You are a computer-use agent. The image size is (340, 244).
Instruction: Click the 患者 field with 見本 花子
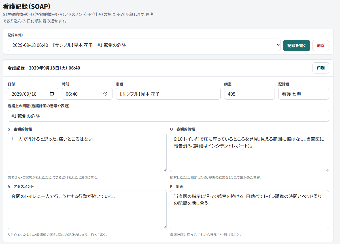coord(168,94)
